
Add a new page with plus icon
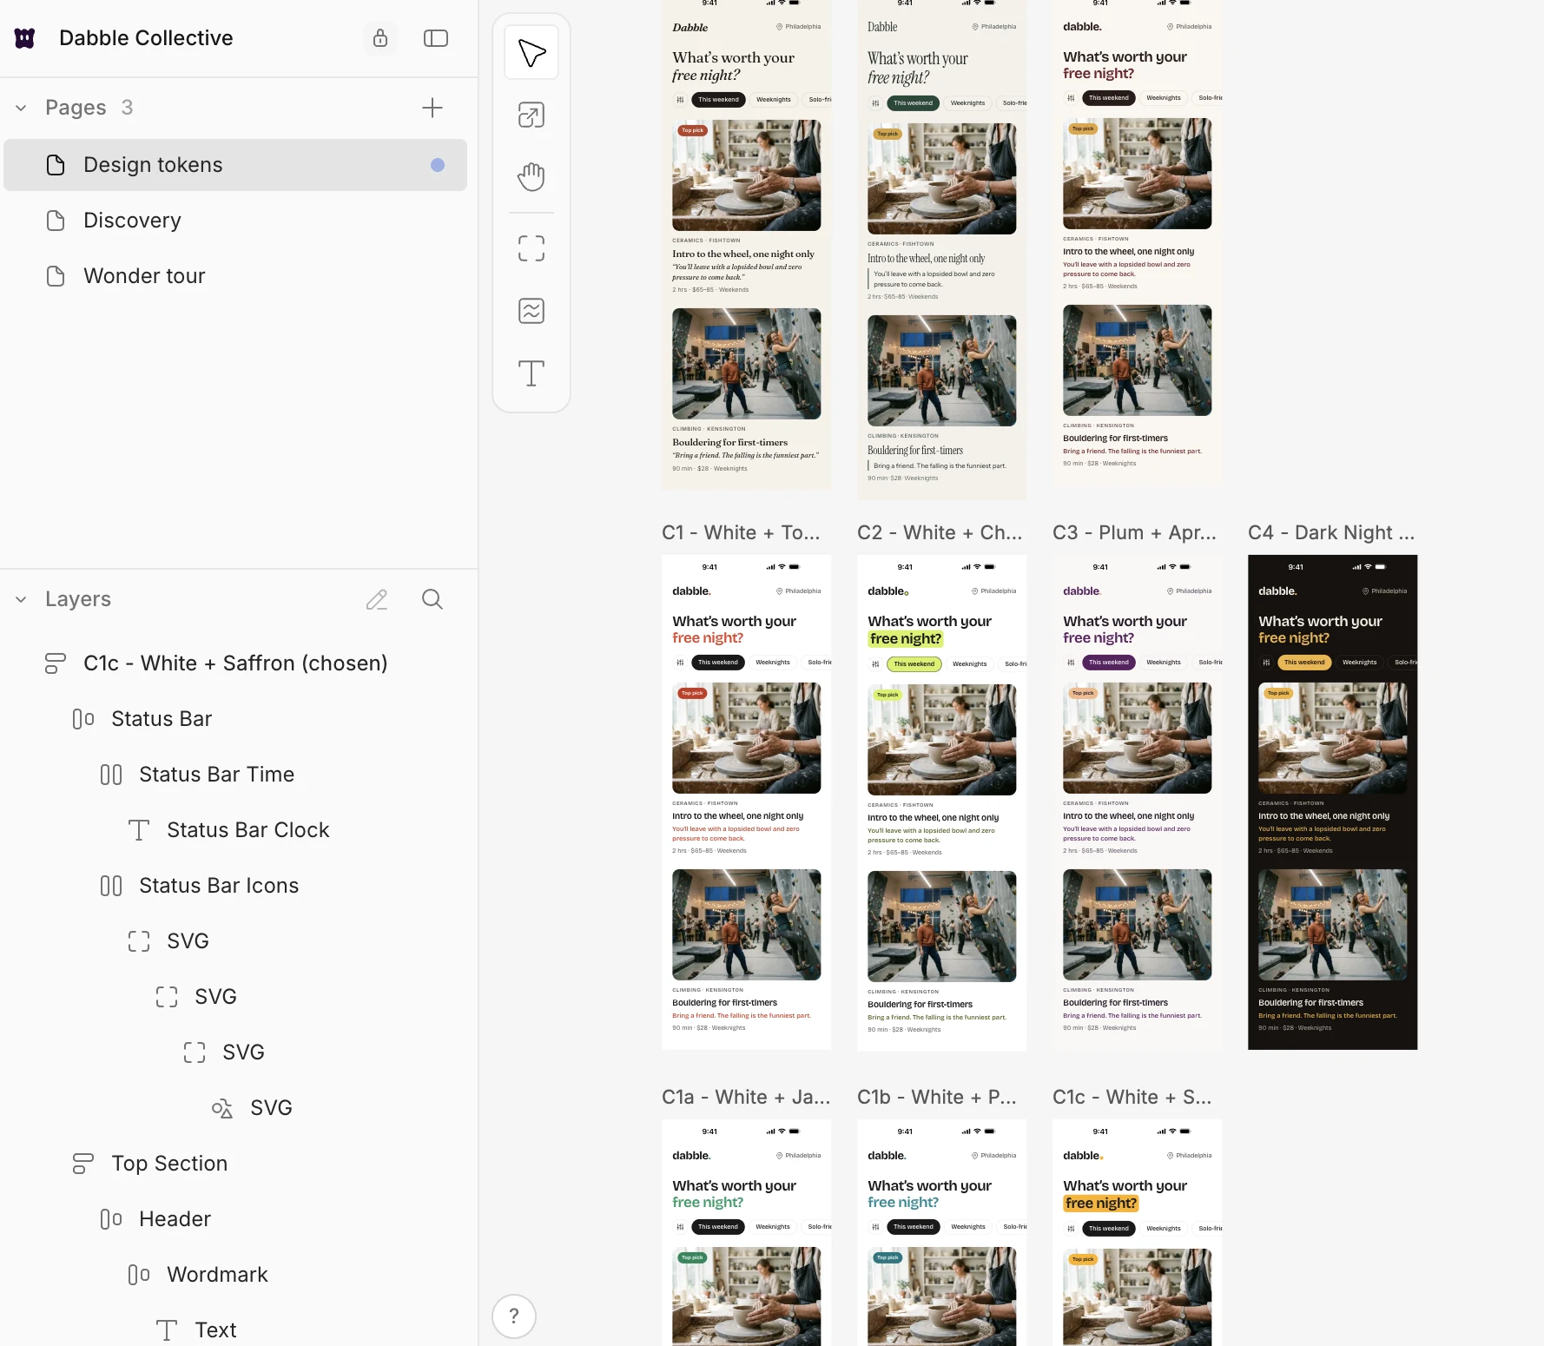(432, 108)
